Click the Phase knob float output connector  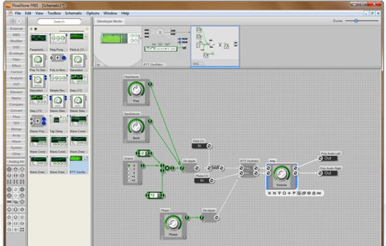point(187,217)
